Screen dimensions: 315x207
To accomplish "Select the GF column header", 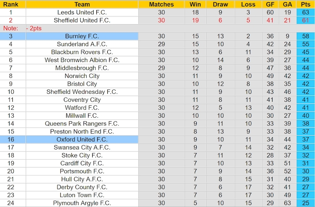I will point(270,4).
